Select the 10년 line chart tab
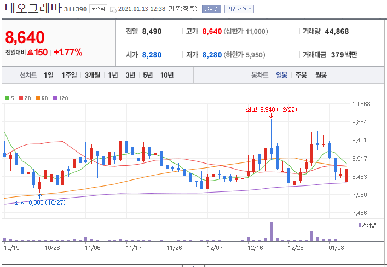 (x=167, y=75)
